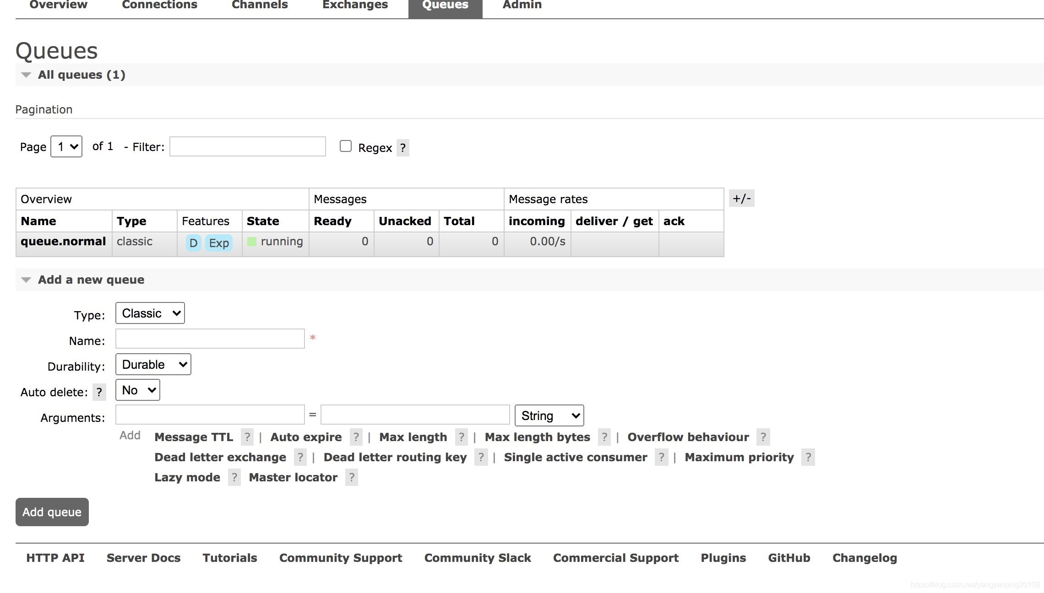Open Overflow behaviour help question mark
The image size is (1044, 593).
coord(763,437)
